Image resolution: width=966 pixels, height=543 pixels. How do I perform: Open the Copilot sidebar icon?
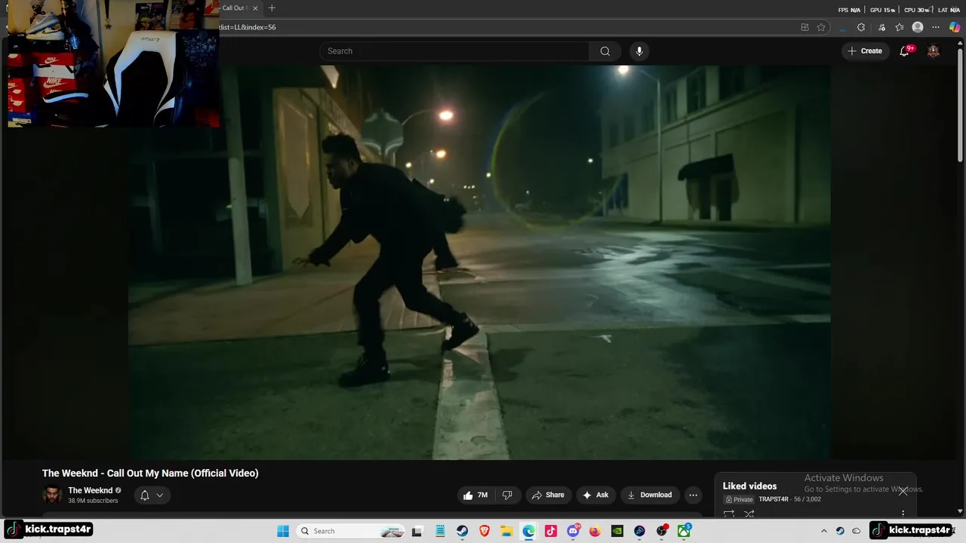[x=955, y=27]
